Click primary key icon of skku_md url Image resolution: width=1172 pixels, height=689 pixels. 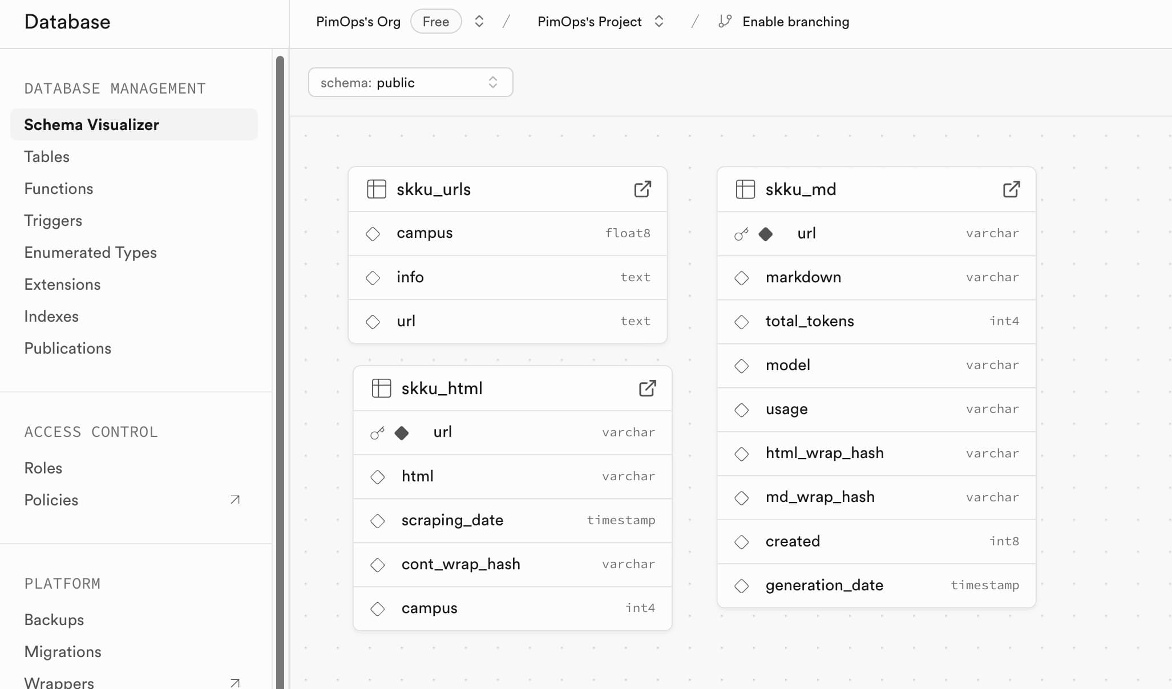click(x=741, y=234)
